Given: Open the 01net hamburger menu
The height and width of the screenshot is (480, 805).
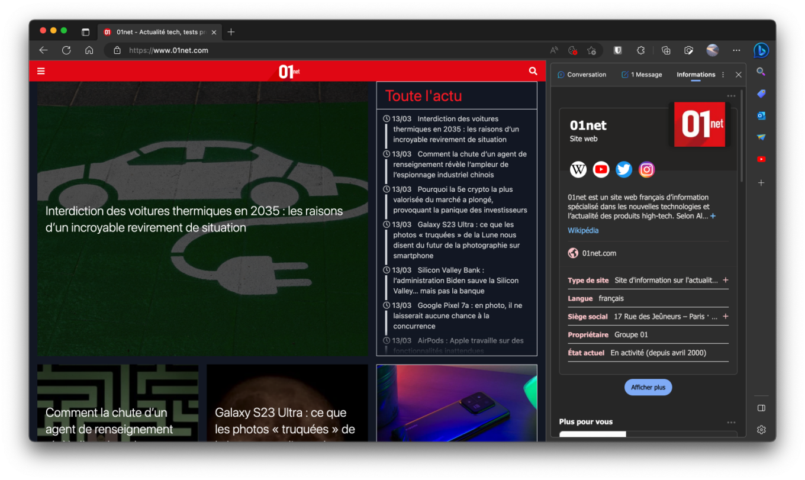Looking at the screenshot, I should [41, 71].
